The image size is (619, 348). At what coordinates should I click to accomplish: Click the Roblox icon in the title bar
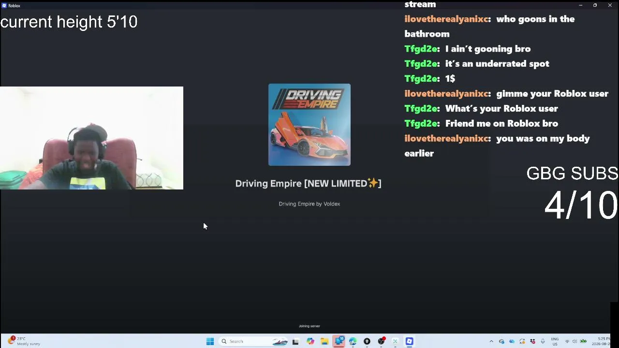pos(4,5)
